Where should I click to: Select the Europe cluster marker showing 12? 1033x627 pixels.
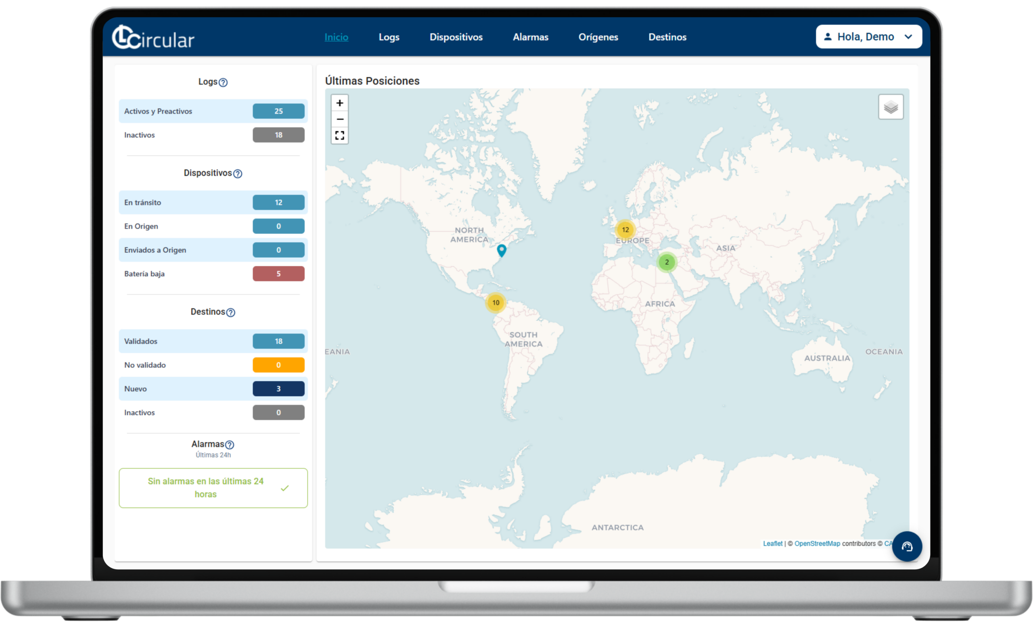pyautogui.click(x=625, y=230)
